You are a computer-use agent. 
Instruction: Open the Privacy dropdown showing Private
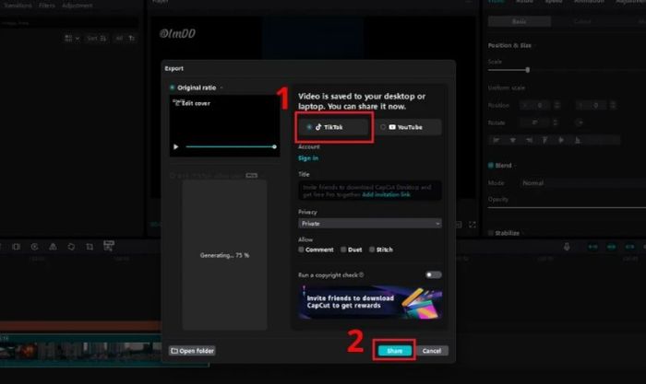(370, 223)
